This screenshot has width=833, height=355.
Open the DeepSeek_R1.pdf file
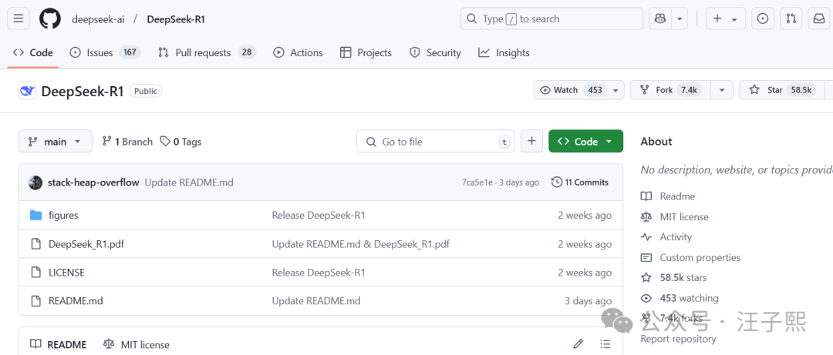click(x=86, y=244)
